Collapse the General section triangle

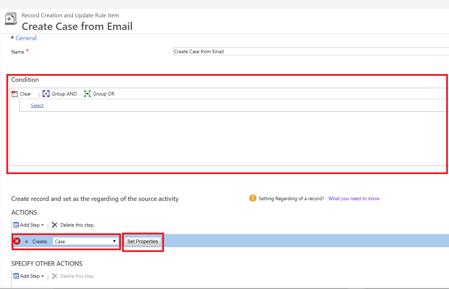point(12,37)
